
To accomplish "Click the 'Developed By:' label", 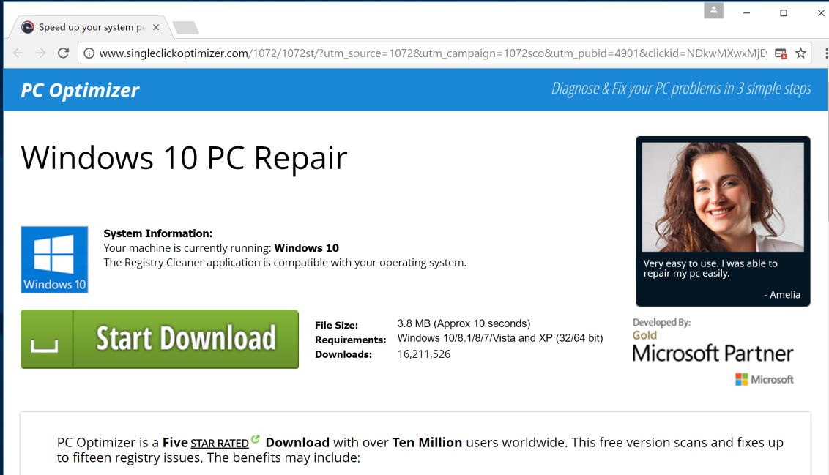I will pos(661,322).
